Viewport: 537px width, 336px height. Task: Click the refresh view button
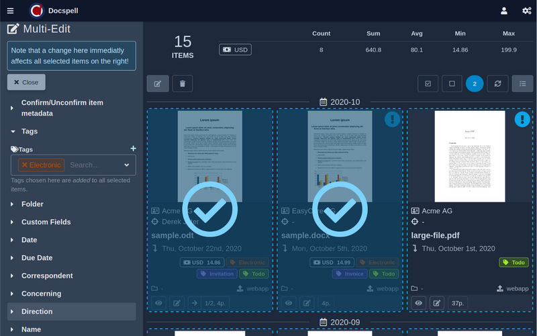click(497, 83)
